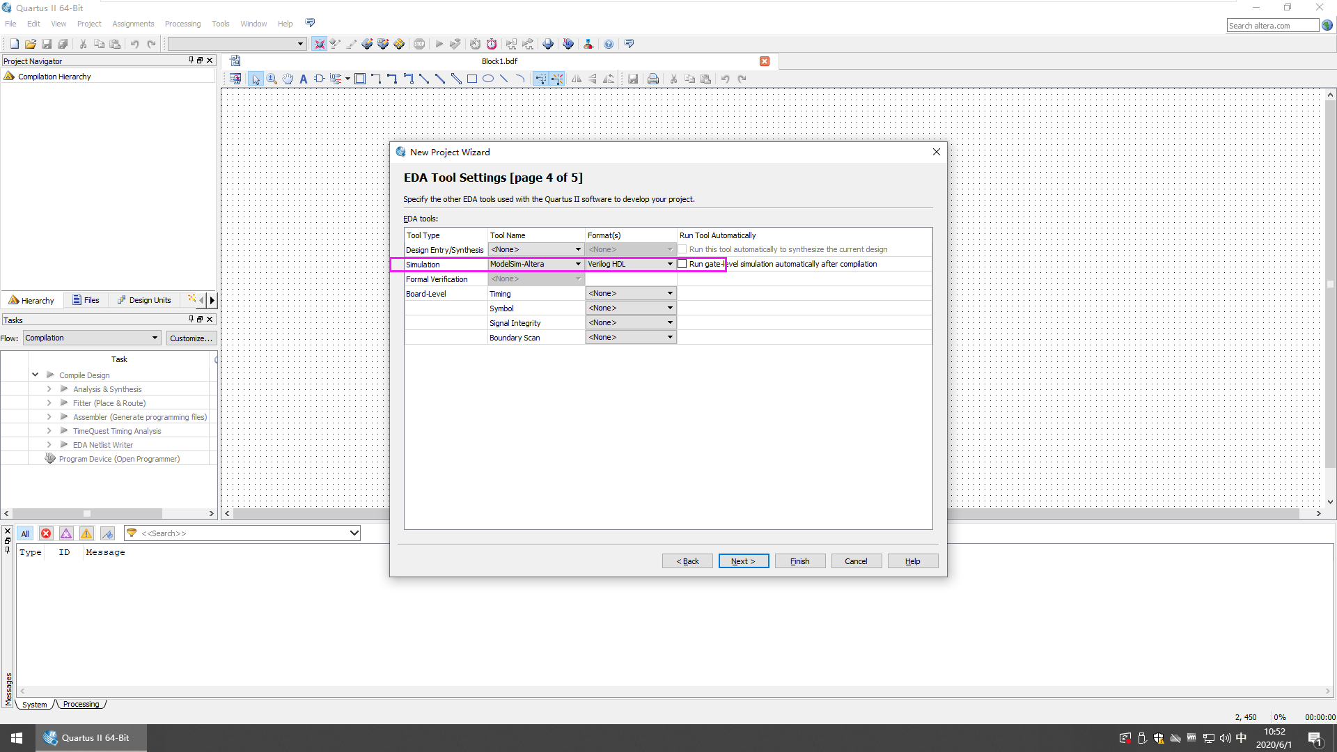1337x752 pixels.
Task: Click the Compilation flow dropdown
Action: pos(92,337)
